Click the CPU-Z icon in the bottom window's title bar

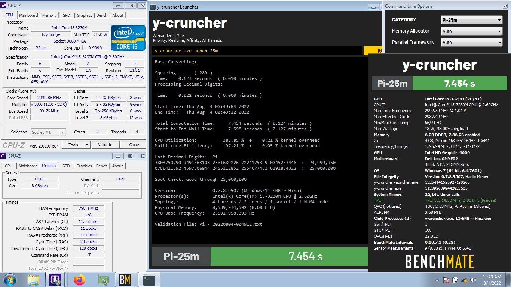point(3,156)
